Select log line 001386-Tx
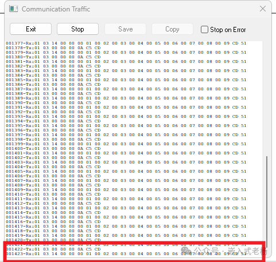276x262 pixels. [53, 85]
